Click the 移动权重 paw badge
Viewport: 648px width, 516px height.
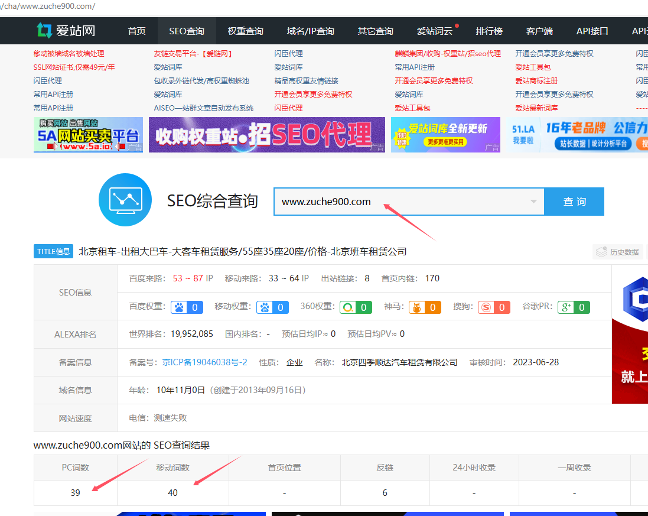272,307
